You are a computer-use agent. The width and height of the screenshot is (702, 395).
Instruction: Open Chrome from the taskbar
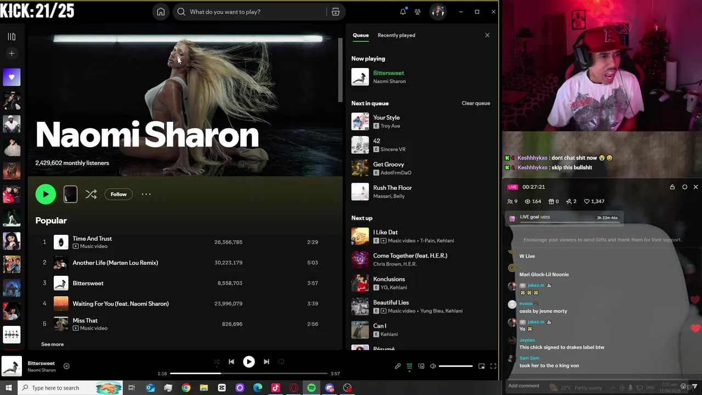pos(186,388)
